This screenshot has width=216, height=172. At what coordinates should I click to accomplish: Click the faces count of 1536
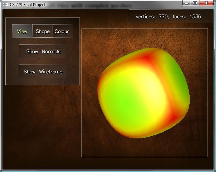point(195,16)
